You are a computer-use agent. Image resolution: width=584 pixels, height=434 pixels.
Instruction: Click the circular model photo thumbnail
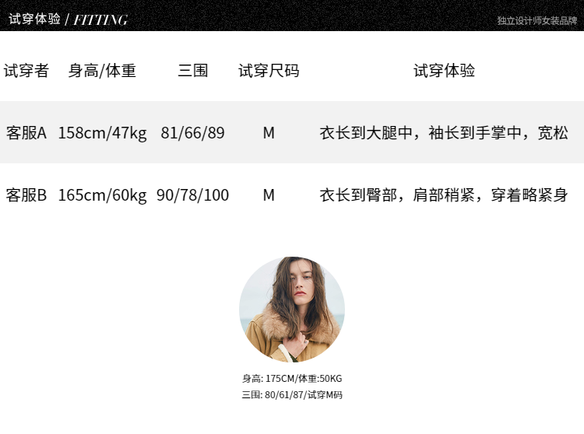coord(292,310)
